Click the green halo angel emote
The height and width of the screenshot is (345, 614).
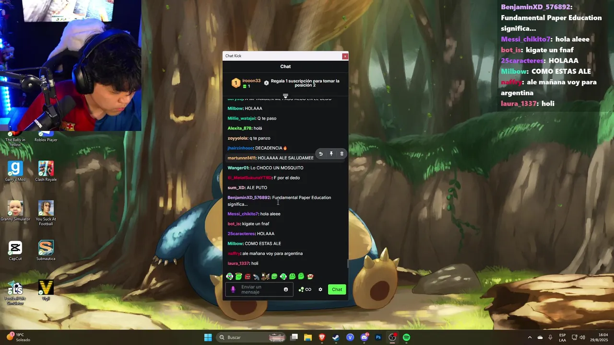pos(238,276)
